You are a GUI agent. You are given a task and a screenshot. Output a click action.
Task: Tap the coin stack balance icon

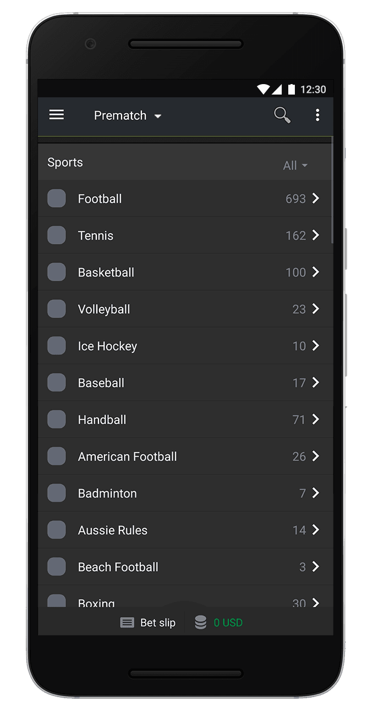click(x=201, y=622)
